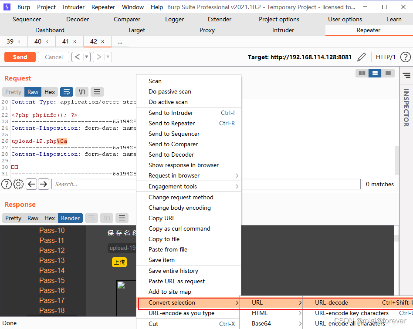Click the Cancel button
The height and width of the screenshot is (329, 413).
(x=54, y=57)
